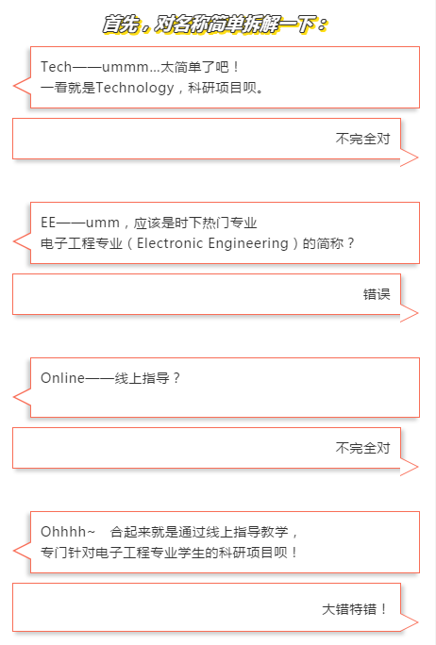Click the text Electronic Engineering
436x645 pixels.
212,243
